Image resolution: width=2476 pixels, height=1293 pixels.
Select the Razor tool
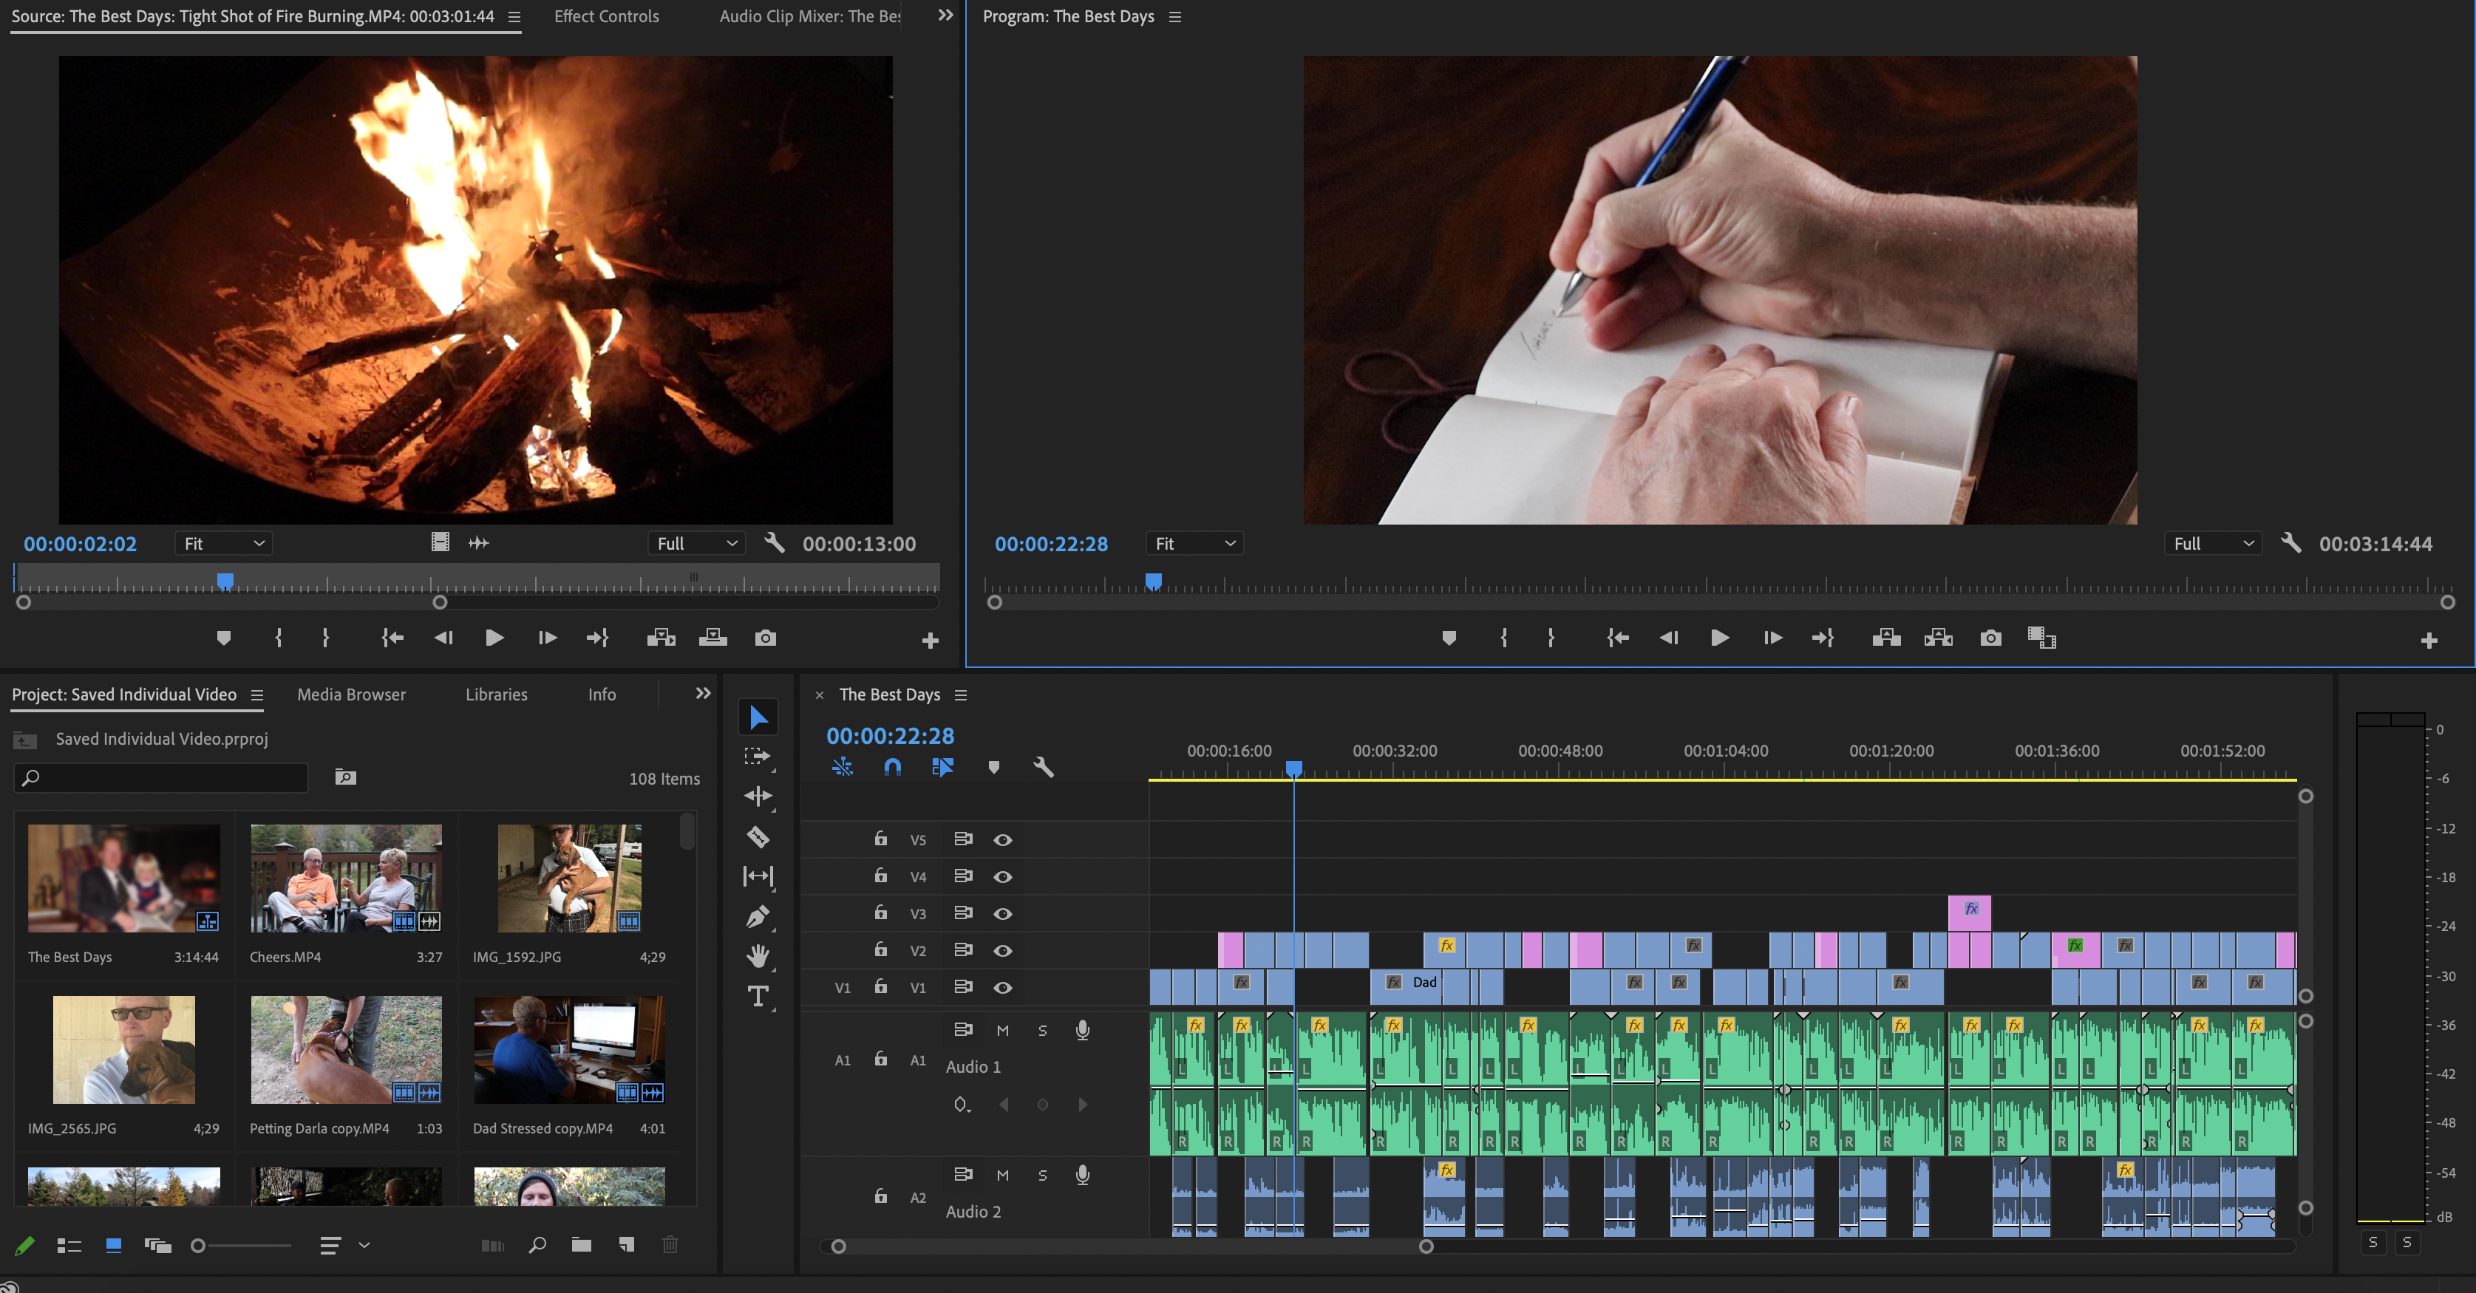coord(758,836)
